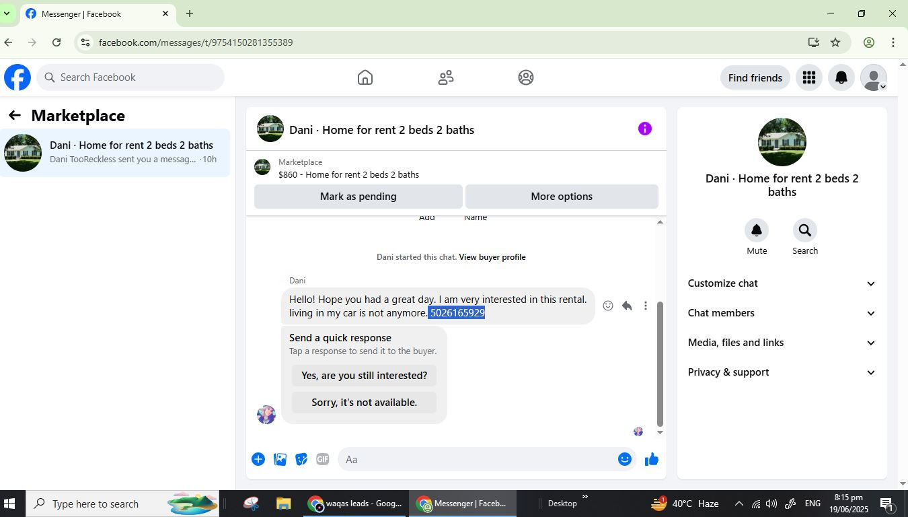Mute the conversation with the bell icon
The image size is (908, 517).
coord(757,231)
